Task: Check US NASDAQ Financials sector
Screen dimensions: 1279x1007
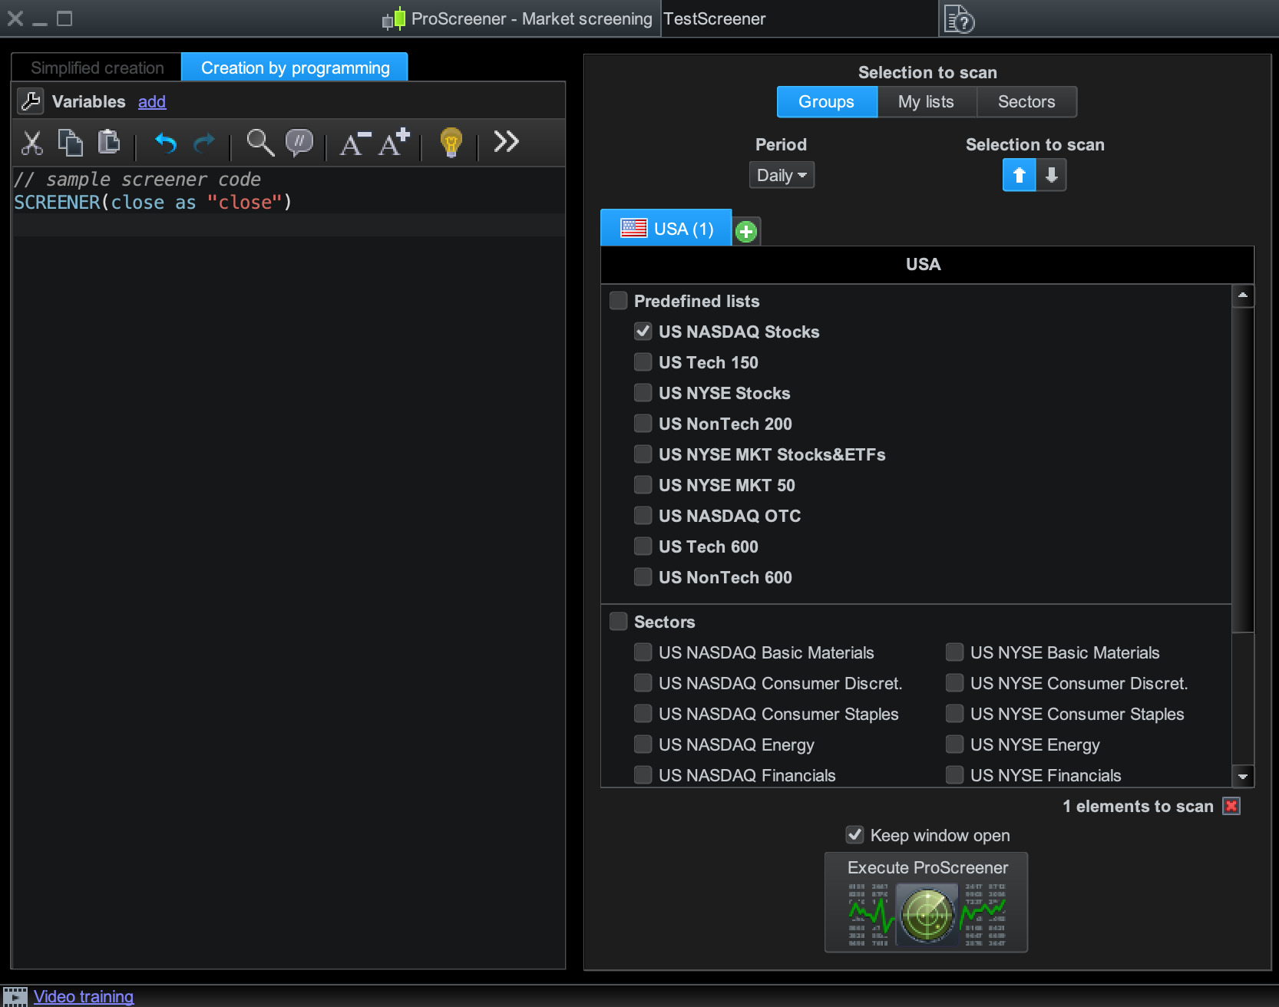Action: tap(643, 774)
